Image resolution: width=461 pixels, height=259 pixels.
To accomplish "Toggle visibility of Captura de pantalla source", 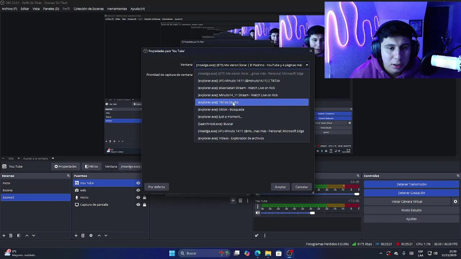I will click(138, 205).
